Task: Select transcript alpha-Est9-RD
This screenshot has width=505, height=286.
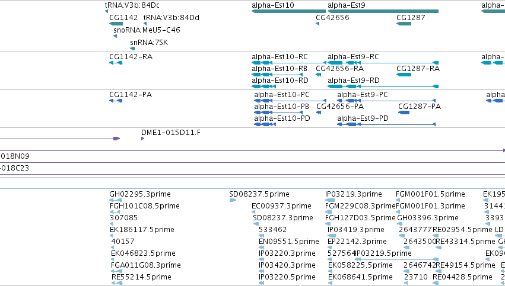Action: tap(383, 86)
